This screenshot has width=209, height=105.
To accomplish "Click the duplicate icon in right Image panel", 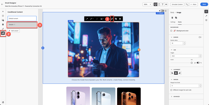I will point(176,18).
